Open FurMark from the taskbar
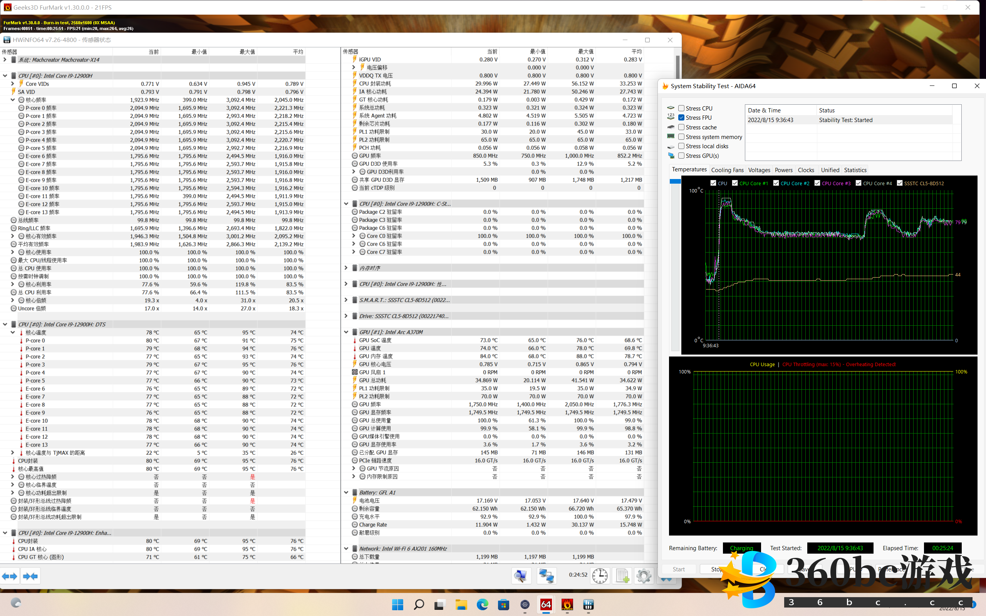 tap(567, 604)
